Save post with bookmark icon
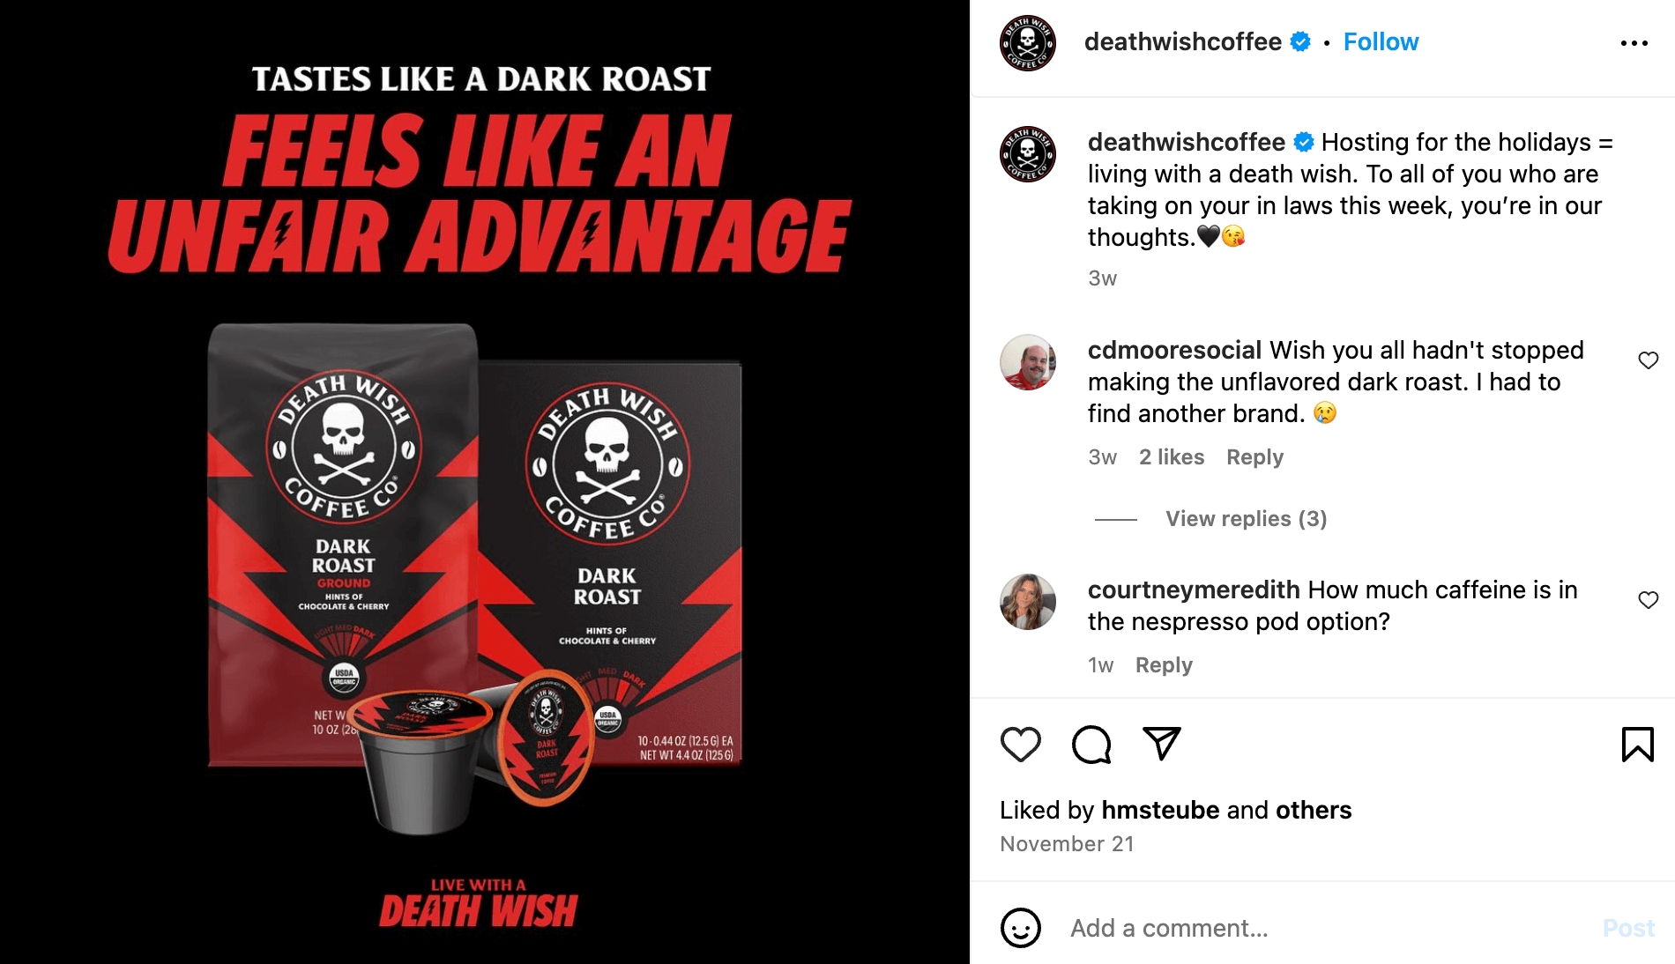 click(1638, 745)
